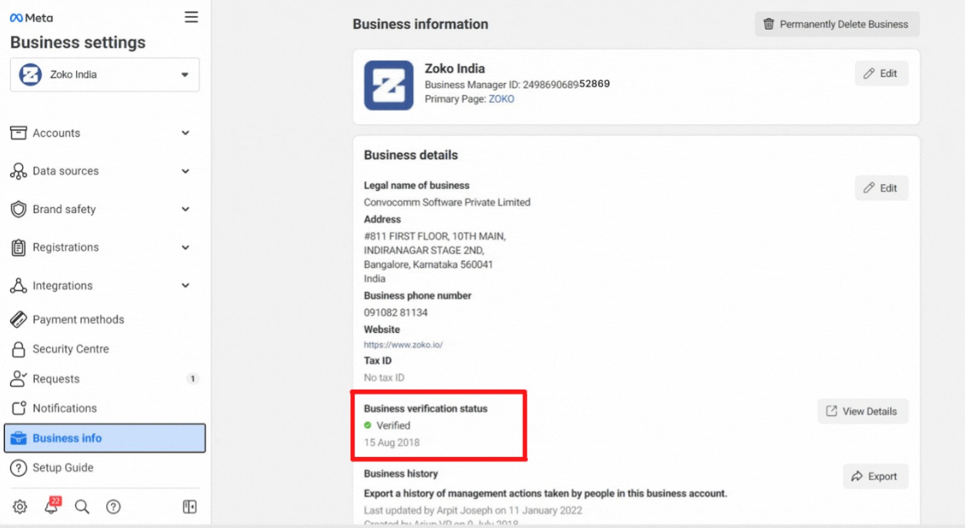Screen dimensions: 965x528
Task: Click the help question mark icon
Action: pos(113,507)
